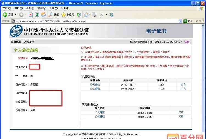Click 正常 status in 个人理财 certificate row
This screenshot has height=139, width=206.
[x=162, y=89]
